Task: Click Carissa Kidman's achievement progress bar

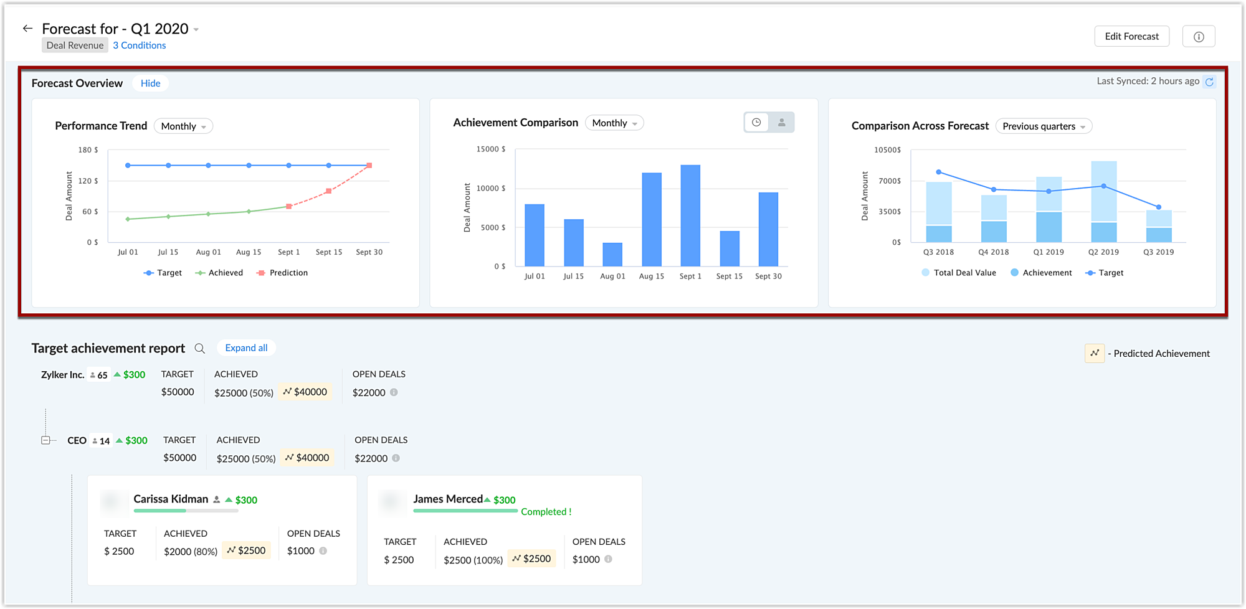Action: [x=185, y=510]
